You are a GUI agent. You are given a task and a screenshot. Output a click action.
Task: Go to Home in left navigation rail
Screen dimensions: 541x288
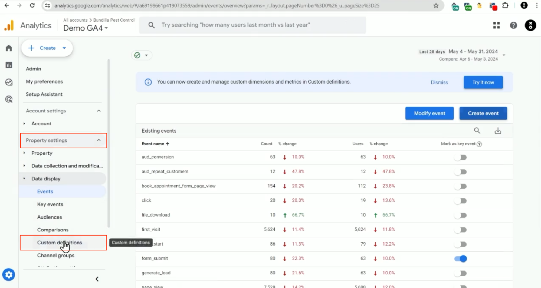click(9, 48)
